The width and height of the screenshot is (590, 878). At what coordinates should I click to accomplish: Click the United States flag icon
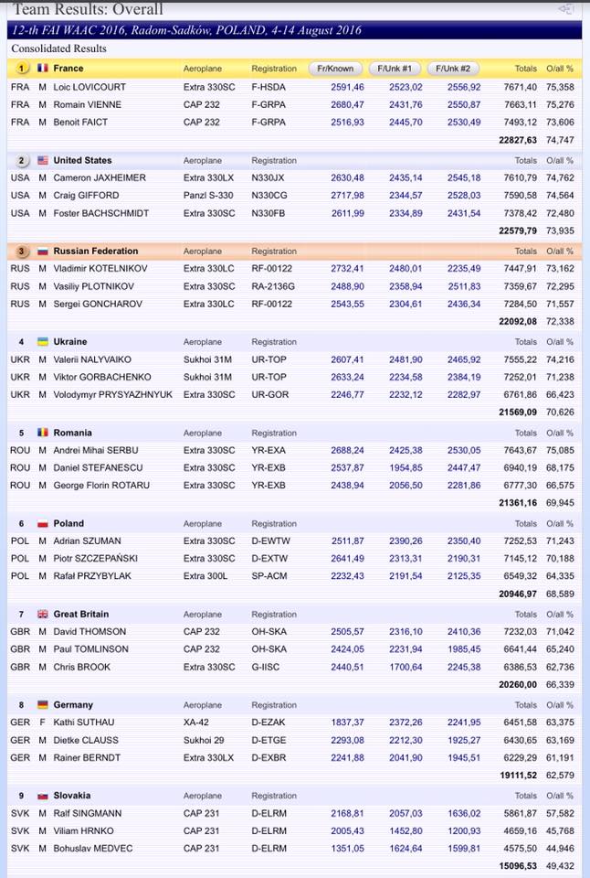click(x=42, y=160)
